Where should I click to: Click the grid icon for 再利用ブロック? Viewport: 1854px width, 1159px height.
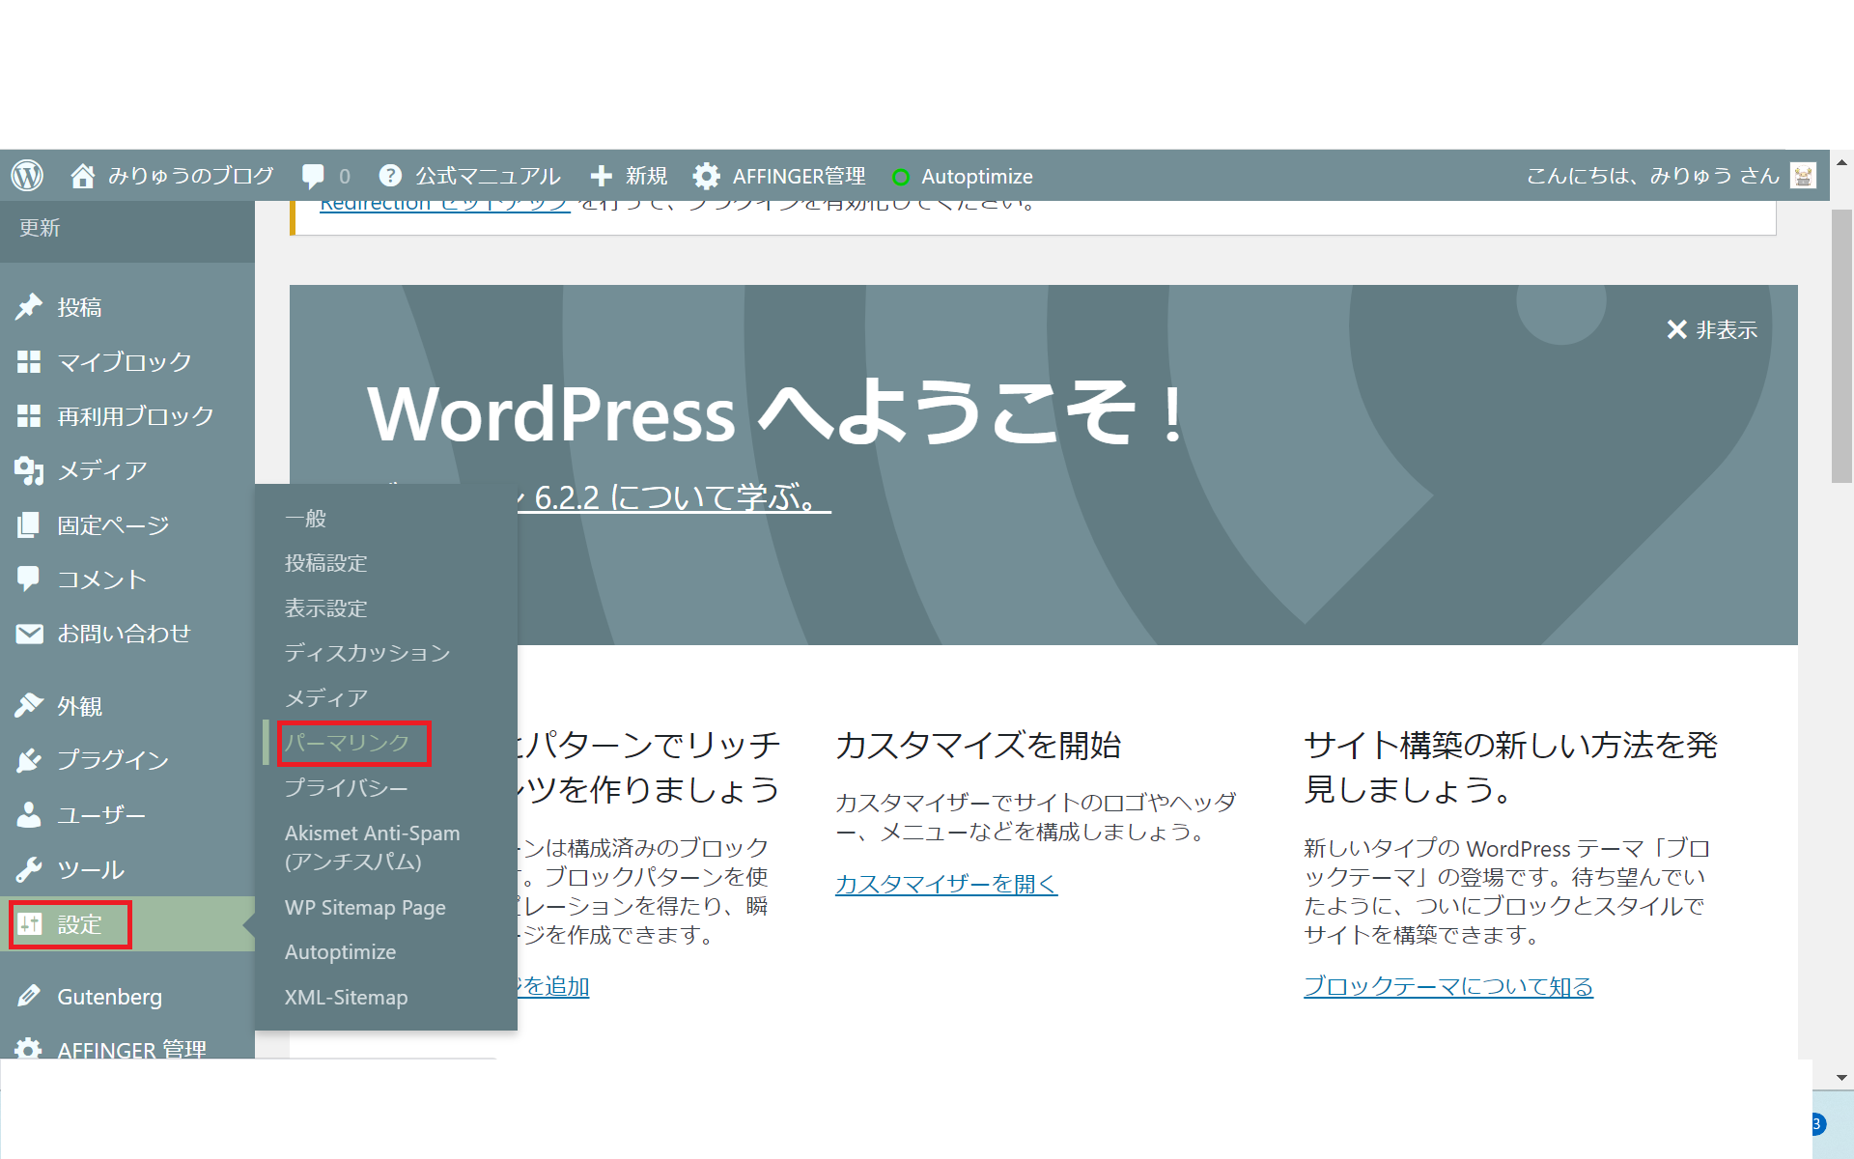coord(29,416)
